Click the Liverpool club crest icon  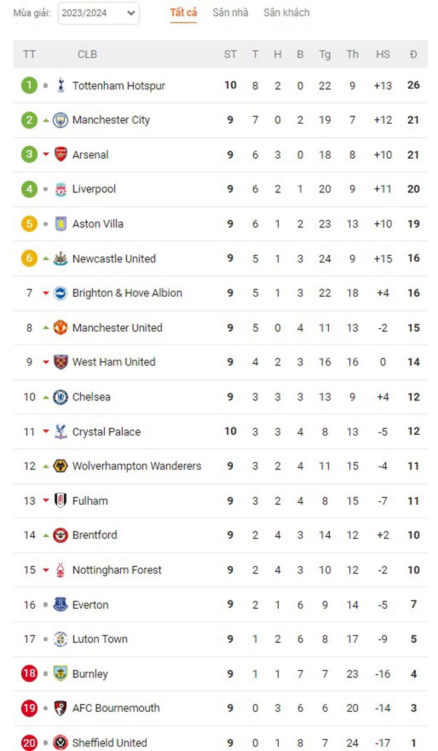tap(60, 190)
